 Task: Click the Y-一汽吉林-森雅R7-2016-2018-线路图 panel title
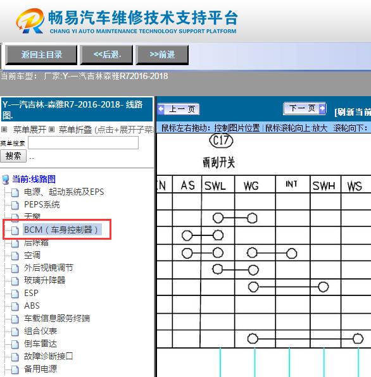[77, 109]
